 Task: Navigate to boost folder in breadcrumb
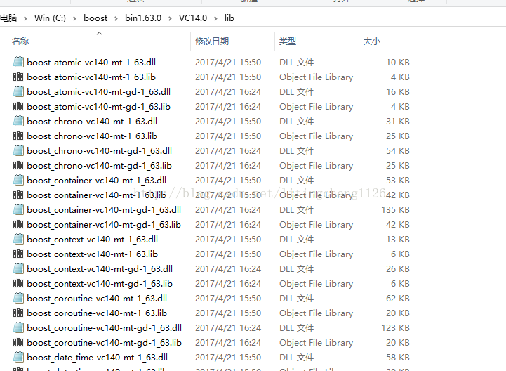pyautogui.click(x=95, y=18)
